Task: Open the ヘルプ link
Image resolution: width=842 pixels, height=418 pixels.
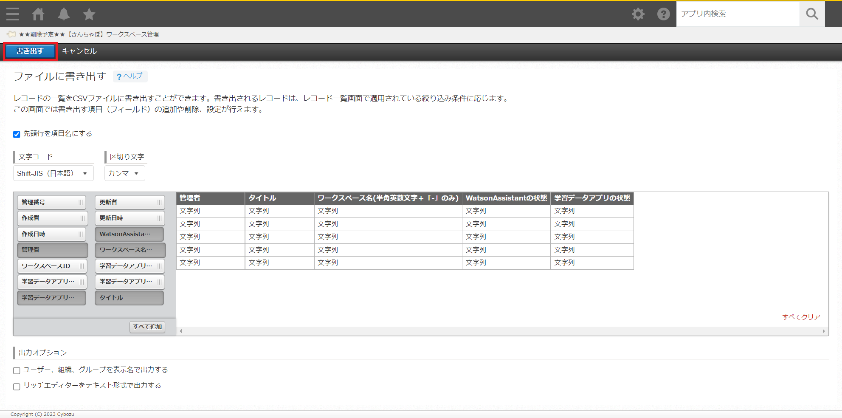Action: click(x=130, y=76)
